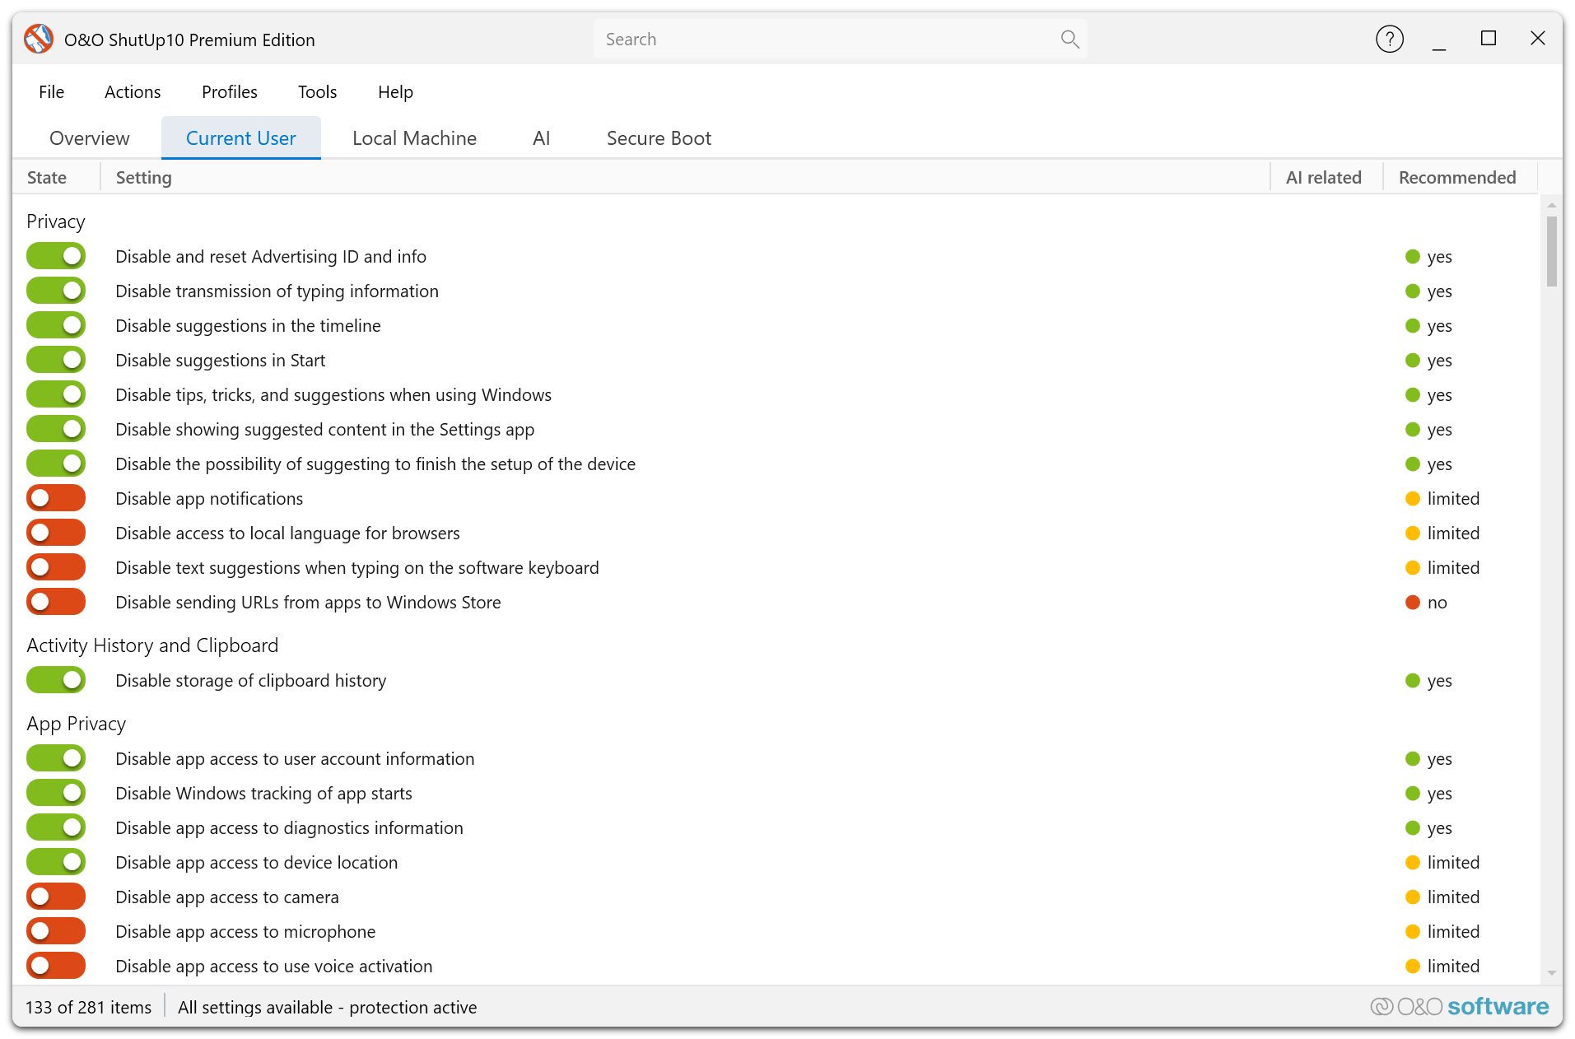Sort by the Recommended column header
Screen dimensions: 1575x1039
pos(1460,177)
